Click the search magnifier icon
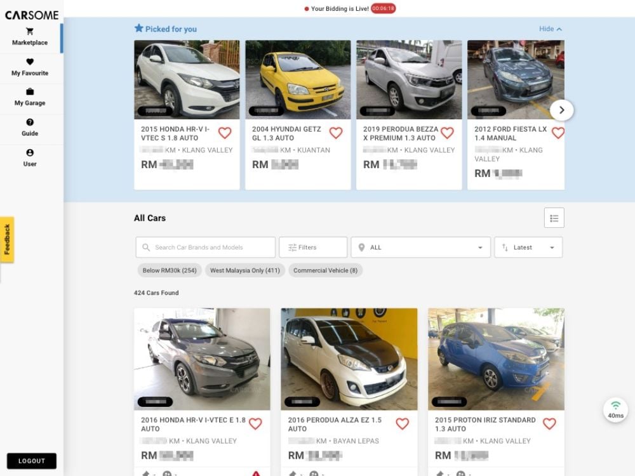The height and width of the screenshot is (476, 635). (x=147, y=247)
